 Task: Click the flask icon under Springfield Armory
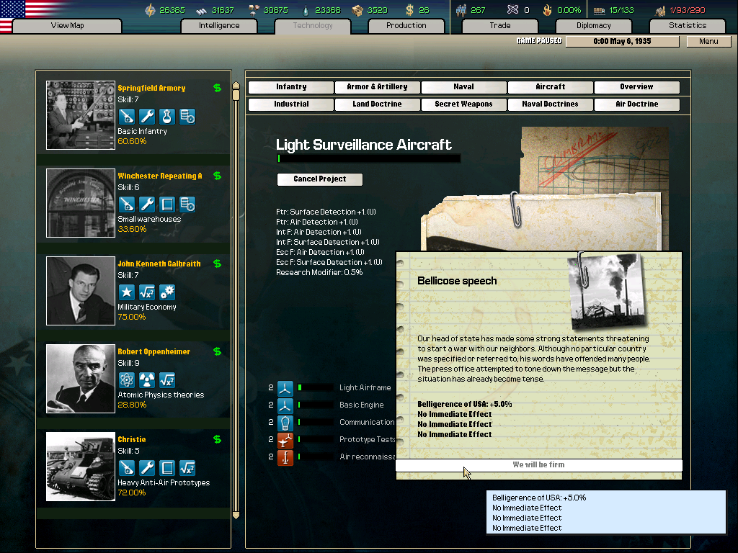click(x=167, y=117)
